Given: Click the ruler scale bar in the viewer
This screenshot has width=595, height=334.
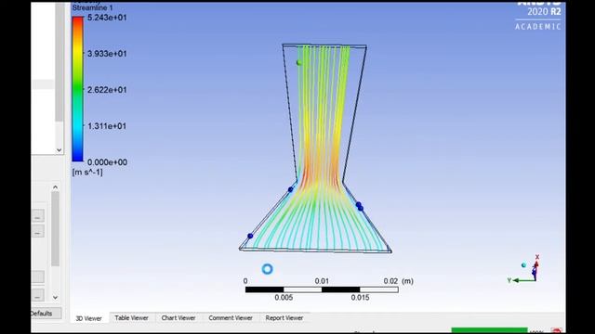Looking at the screenshot, I should point(322,289).
